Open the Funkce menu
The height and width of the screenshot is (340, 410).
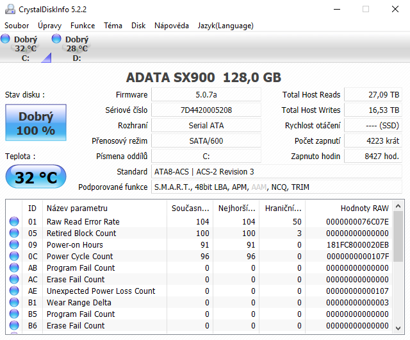coord(83,26)
